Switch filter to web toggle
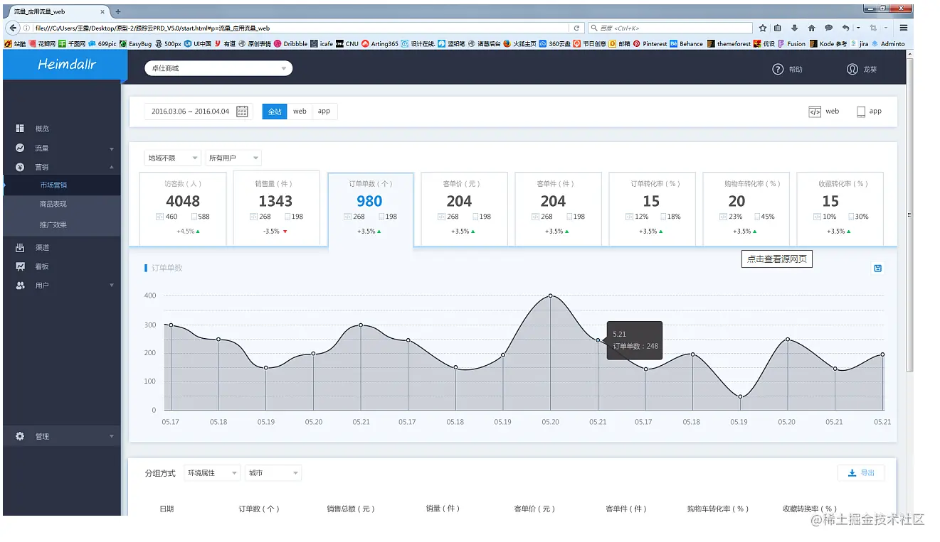 [300, 112]
